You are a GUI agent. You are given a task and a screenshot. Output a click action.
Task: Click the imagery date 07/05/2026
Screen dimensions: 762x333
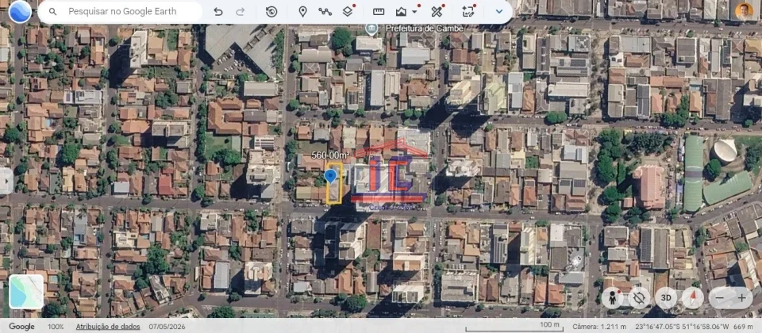pos(167,327)
